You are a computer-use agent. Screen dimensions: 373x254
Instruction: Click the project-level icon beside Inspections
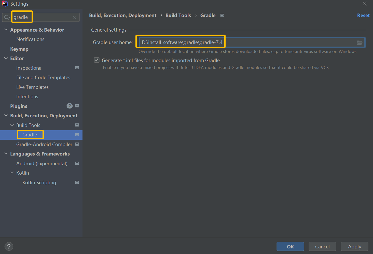(x=77, y=68)
